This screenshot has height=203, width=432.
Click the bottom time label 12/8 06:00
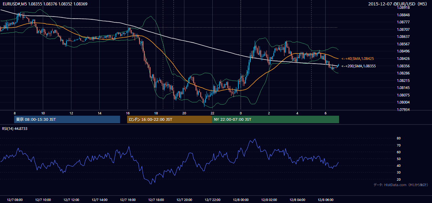[x=325, y=200]
